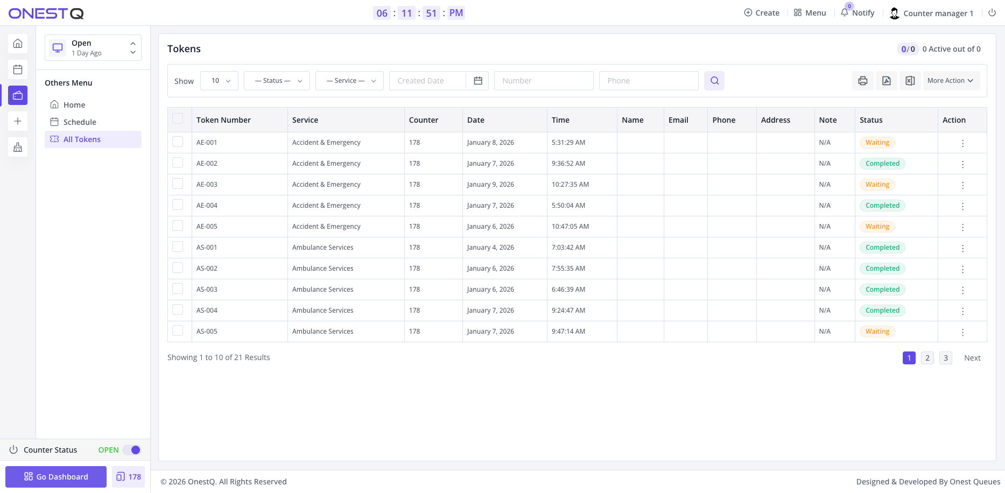Click the Counter manager 1 avatar
This screenshot has width=1005, height=493.
point(895,13)
